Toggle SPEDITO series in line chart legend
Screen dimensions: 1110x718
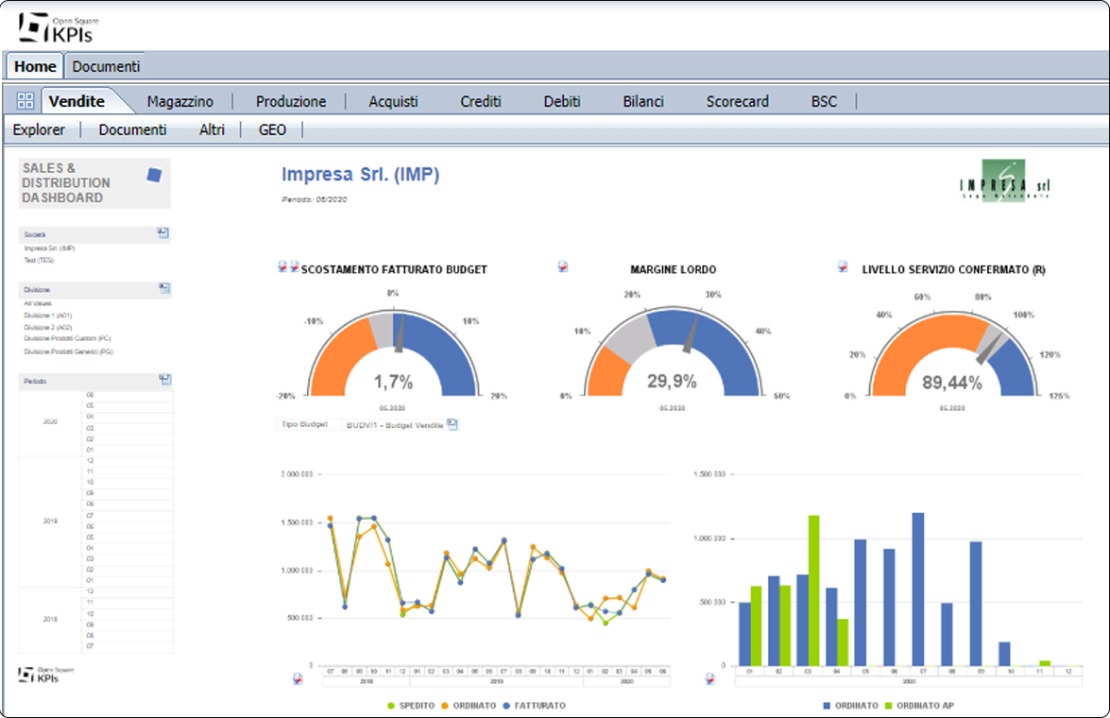(x=411, y=706)
